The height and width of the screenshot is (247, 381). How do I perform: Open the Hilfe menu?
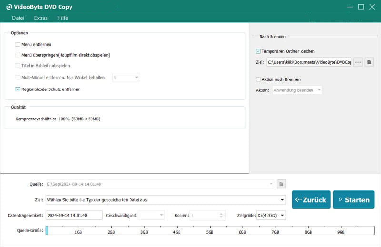(x=63, y=18)
